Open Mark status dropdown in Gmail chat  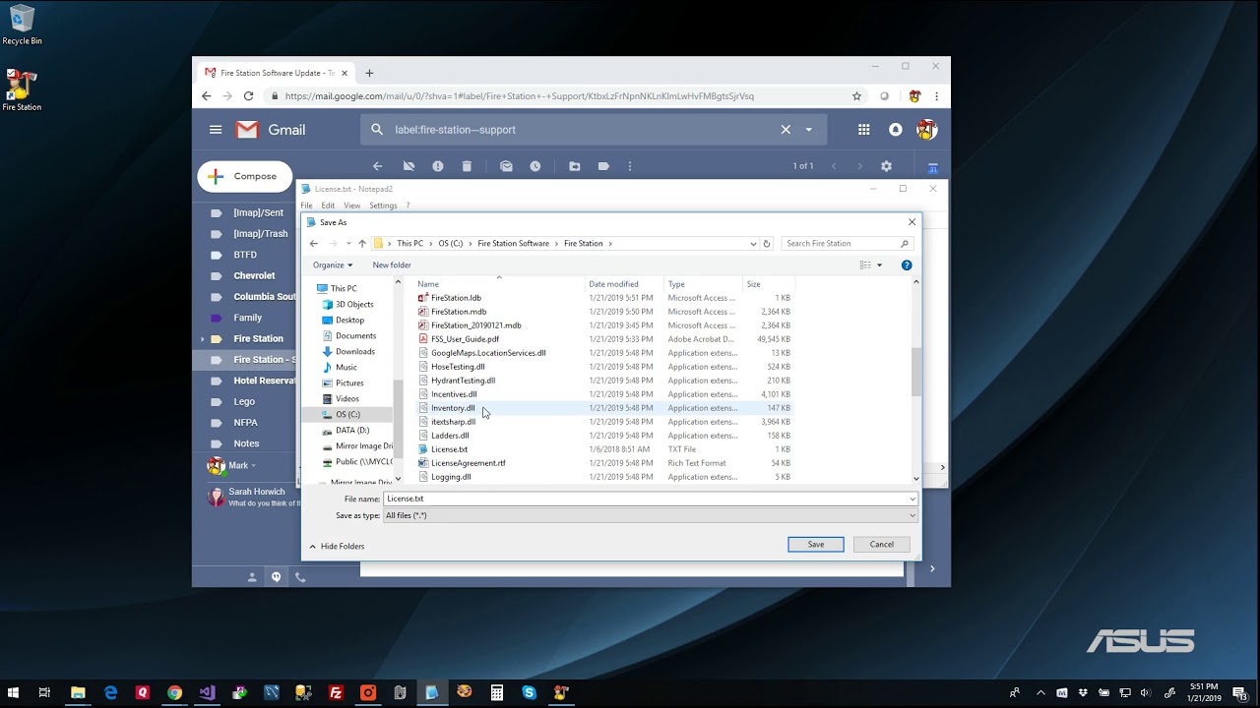pyautogui.click(x=253, y=465)
